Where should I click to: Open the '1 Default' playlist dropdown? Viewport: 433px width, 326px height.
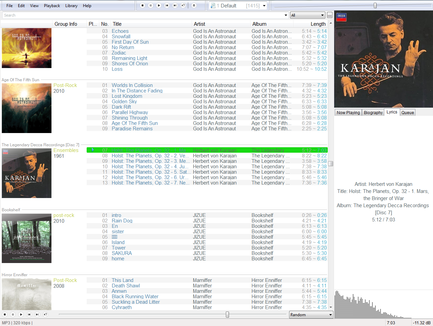(x=264, y=6)
